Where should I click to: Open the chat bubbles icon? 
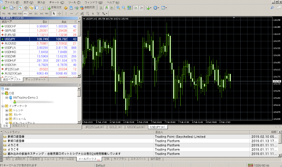pyautogui.click(x=279, y=8)
